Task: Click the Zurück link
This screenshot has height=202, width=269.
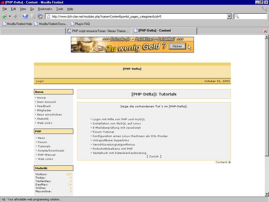Action: 154,156
